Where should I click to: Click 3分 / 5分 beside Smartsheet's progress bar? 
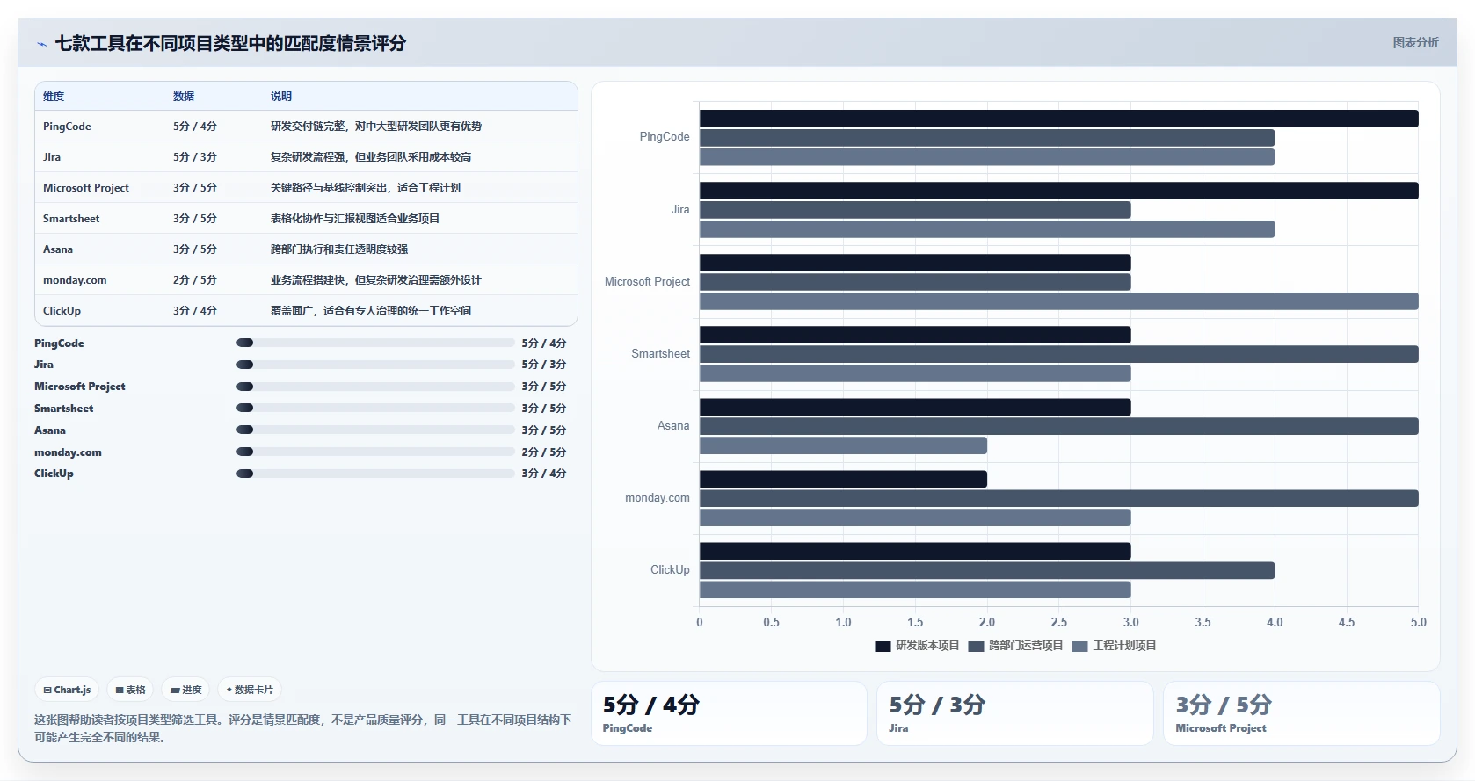click(x=544, y=409)
